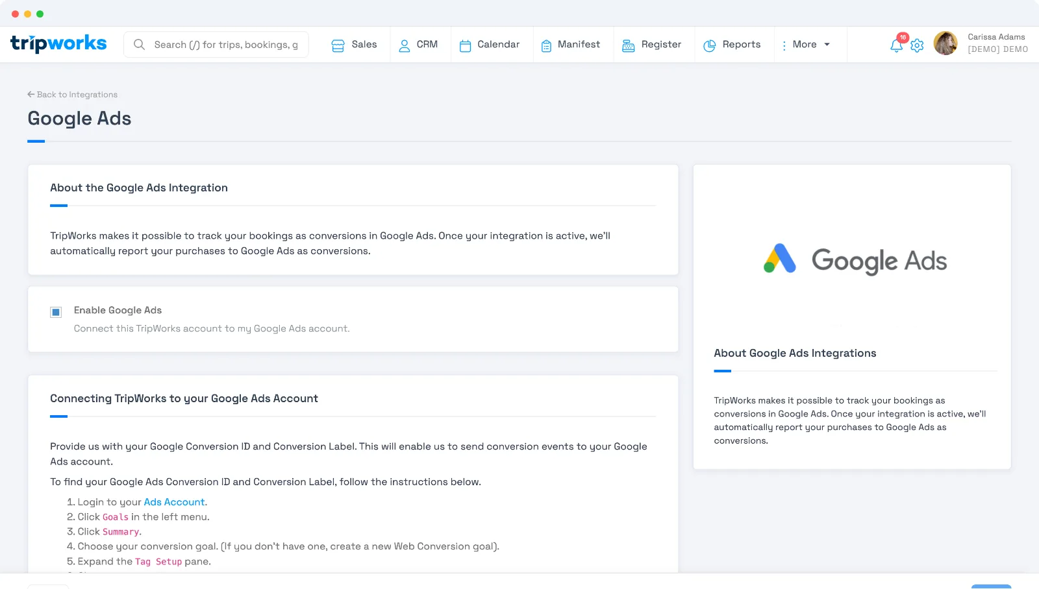The image size is (1039, 589).
Task: Open notifications bell icon
Action: 896,46
